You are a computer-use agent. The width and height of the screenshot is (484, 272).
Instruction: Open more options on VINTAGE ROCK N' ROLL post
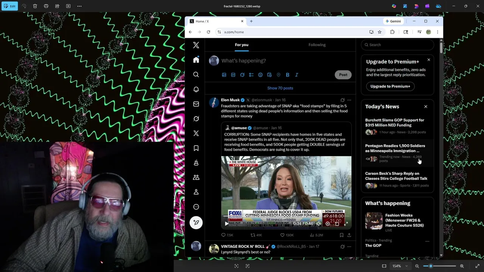[x=349, y=247]
